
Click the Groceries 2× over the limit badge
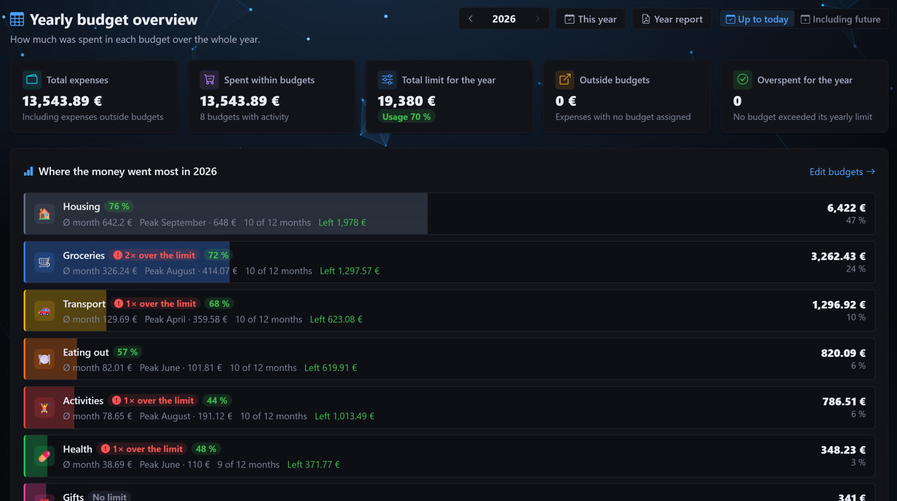[x=154, y=255]
